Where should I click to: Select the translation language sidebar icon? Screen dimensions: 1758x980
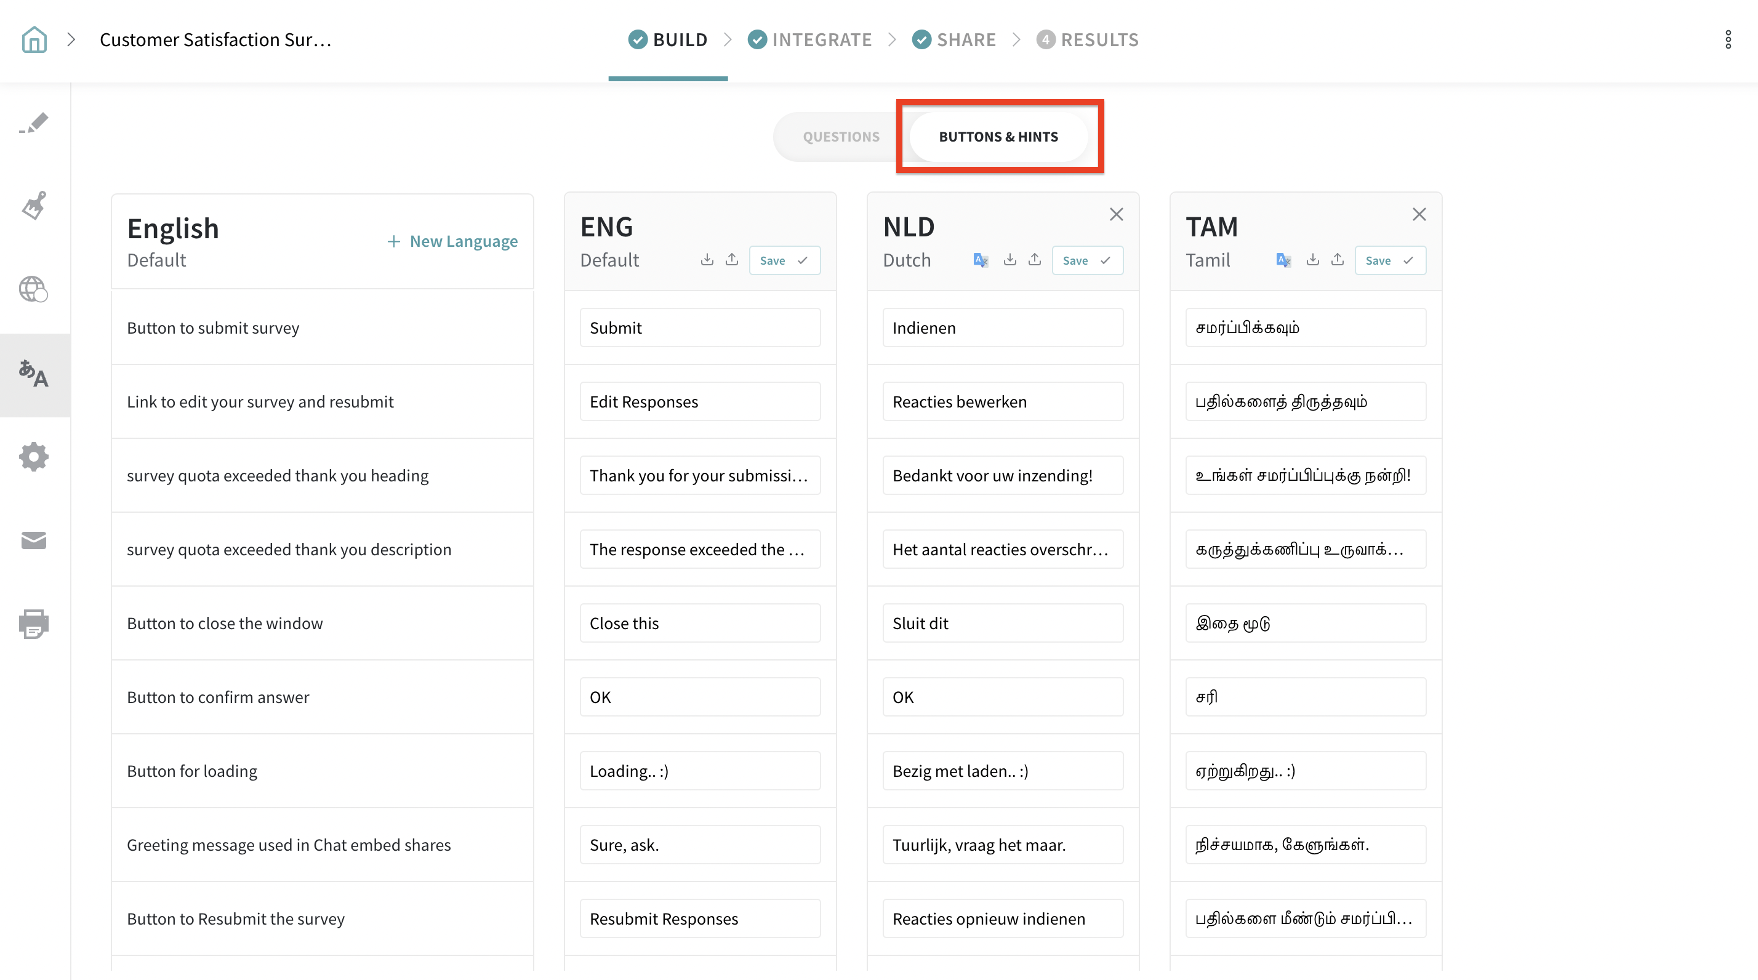click(x=33, y=375)
